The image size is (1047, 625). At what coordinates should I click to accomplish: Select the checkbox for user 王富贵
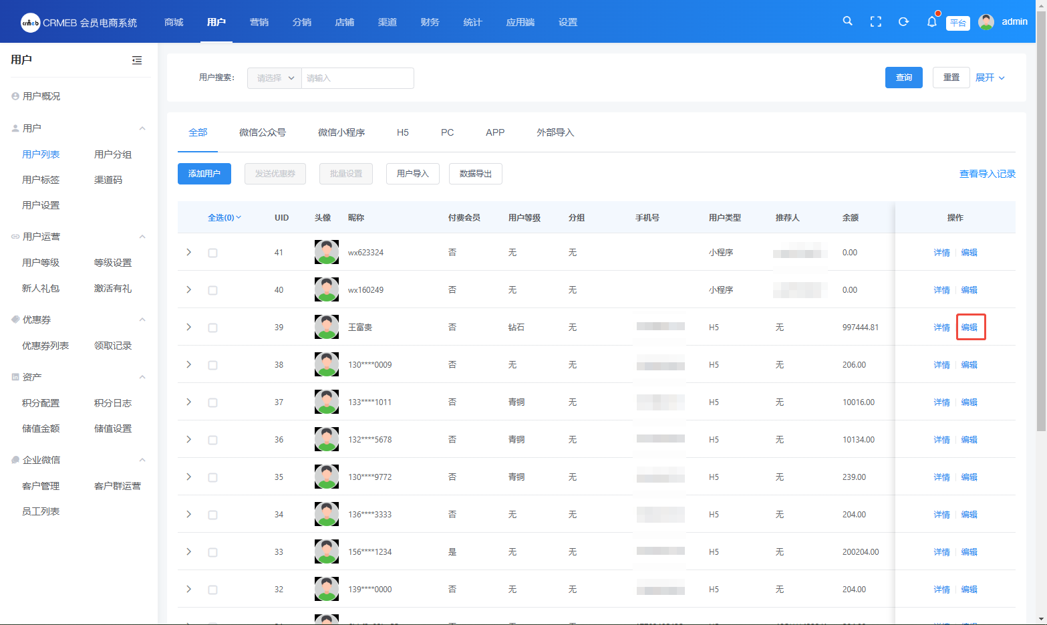(x=212, y=328)
